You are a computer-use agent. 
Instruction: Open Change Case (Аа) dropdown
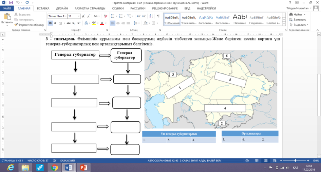(x=97, y=16)
